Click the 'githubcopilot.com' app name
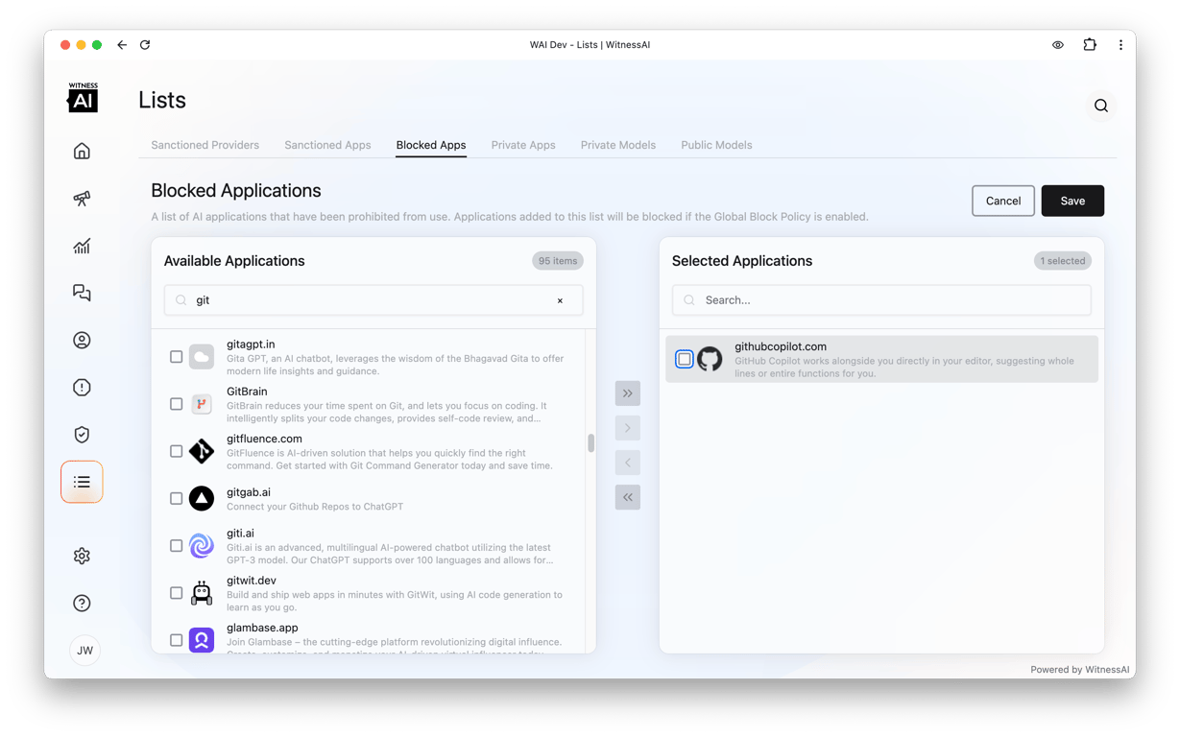This screenshot has height=737, width=1180. [781, 346]
